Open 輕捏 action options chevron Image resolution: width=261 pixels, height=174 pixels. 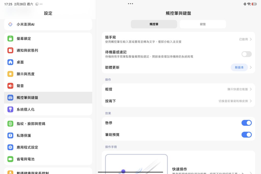tap(251, 89)
